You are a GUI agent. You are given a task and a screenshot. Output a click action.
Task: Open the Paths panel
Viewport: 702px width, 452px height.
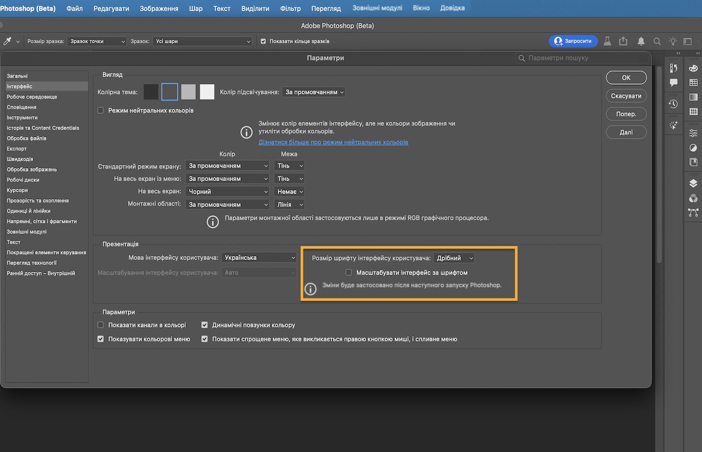click(693, 213)
